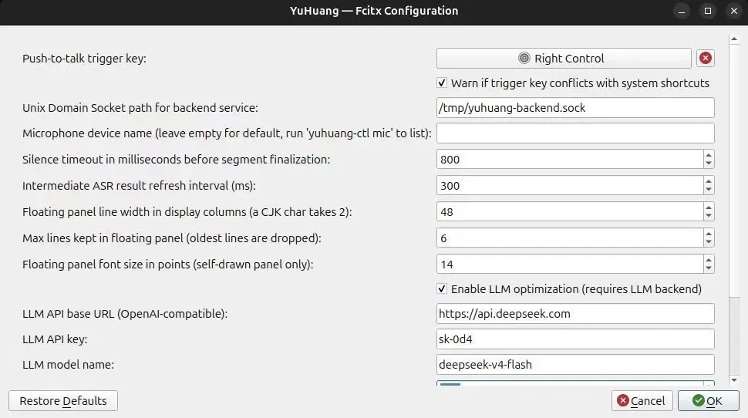Disable the Enable LLM optimization checkbox
This screenshot has width=748, height=418.
[442, 288]
